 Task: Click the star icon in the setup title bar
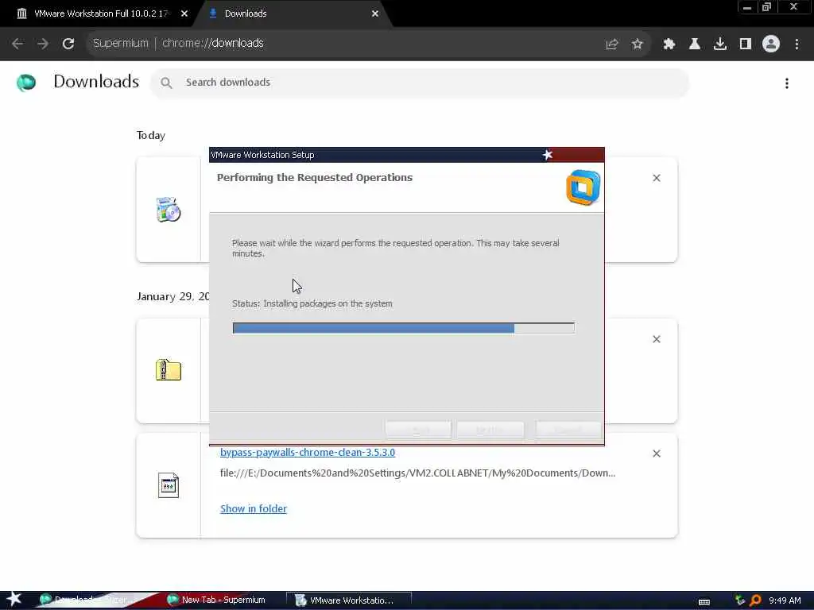(547, 155)
